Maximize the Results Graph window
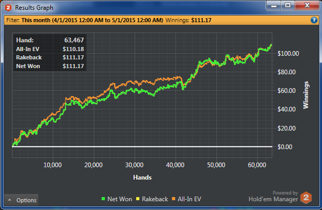The image size is (322, 210). [x=288, y=6]
